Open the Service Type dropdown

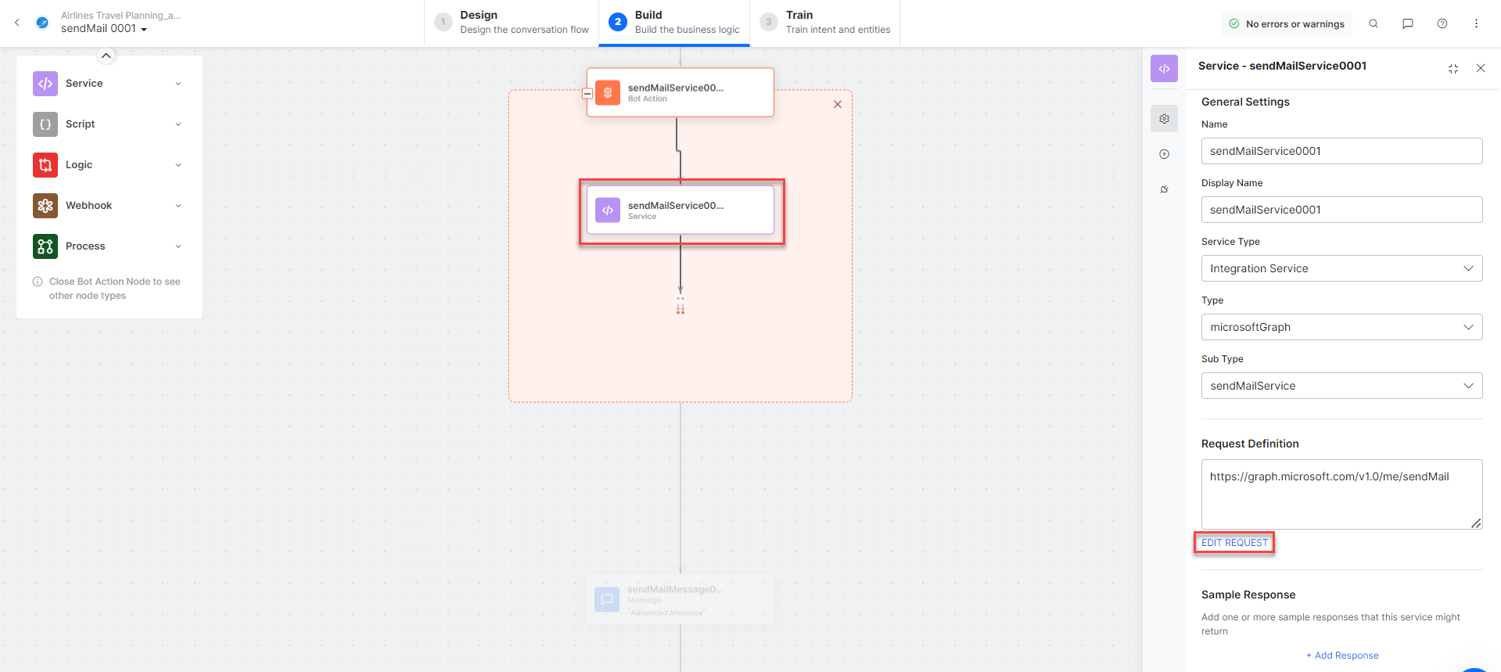click(x=1341, y=268)
